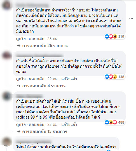136x151 pixels.
Task: Like the first comment via ถูกใจ
Action: 21,39
